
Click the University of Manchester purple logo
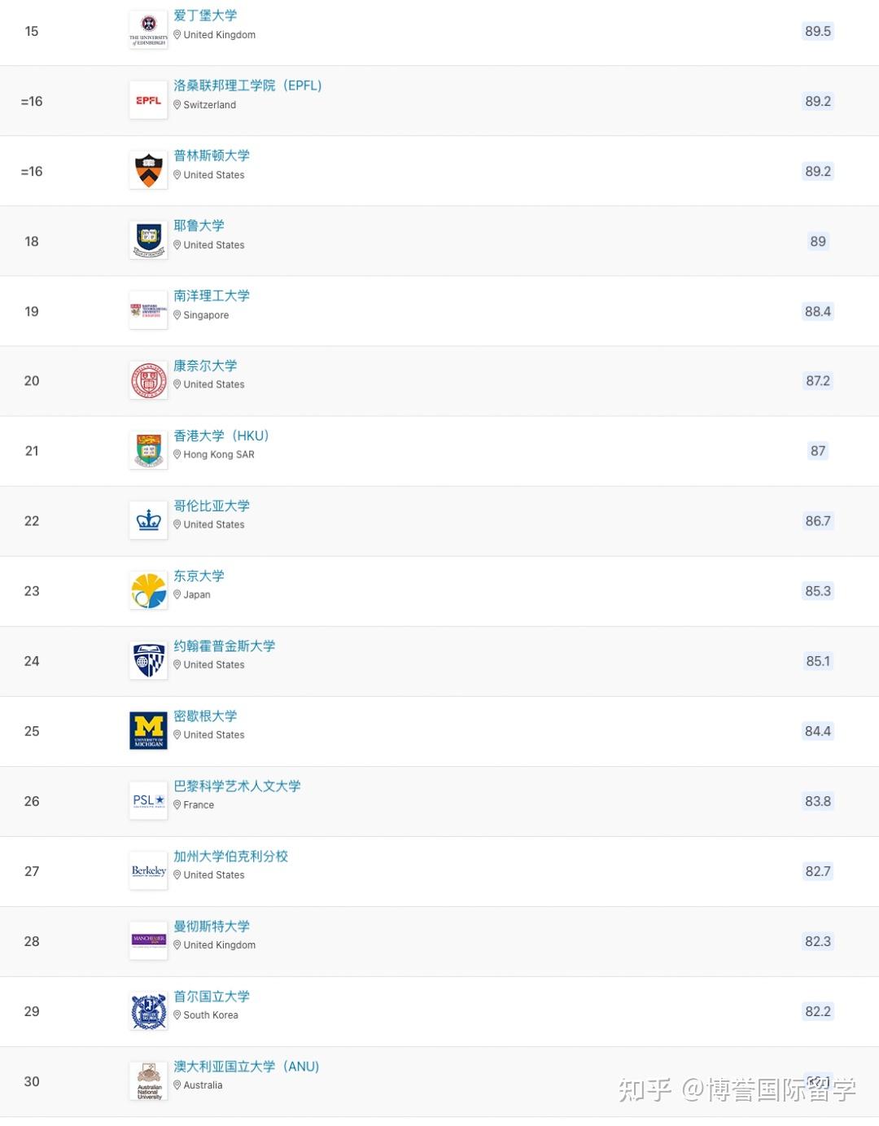click(148, 941)
